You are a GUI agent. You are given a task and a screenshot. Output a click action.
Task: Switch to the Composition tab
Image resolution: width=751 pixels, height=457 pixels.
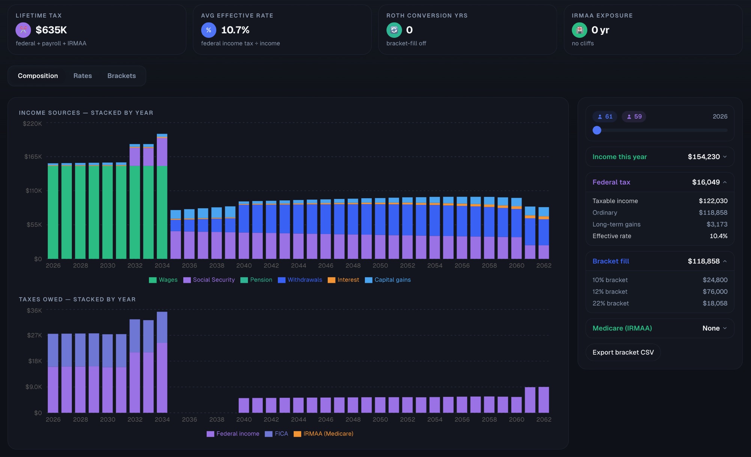(38, 76)
